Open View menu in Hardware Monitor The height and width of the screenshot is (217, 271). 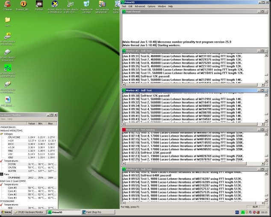3,119
